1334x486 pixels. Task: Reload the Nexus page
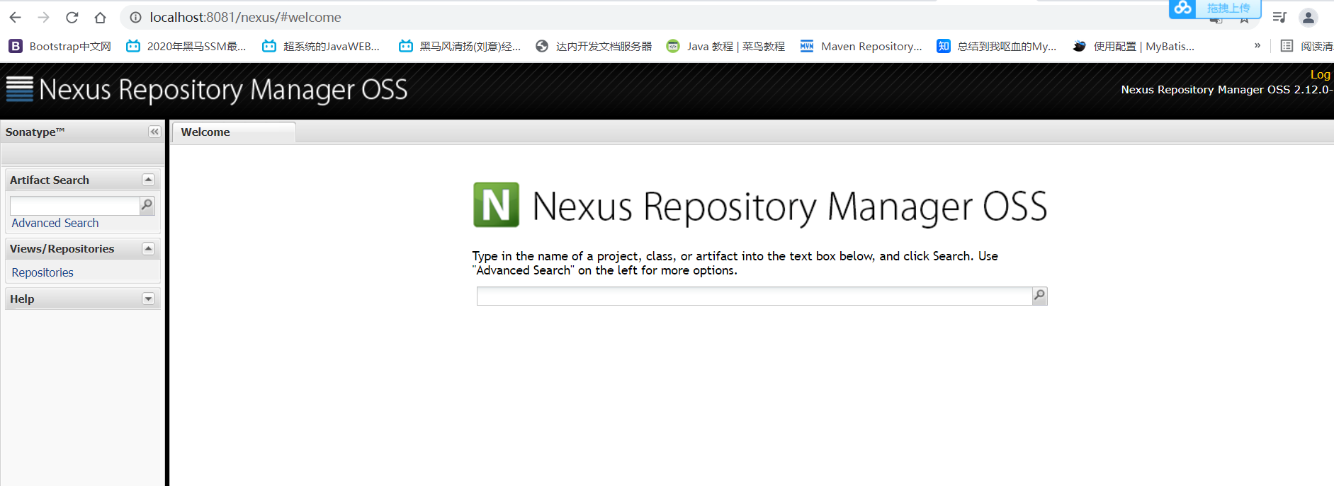[72, 17]
